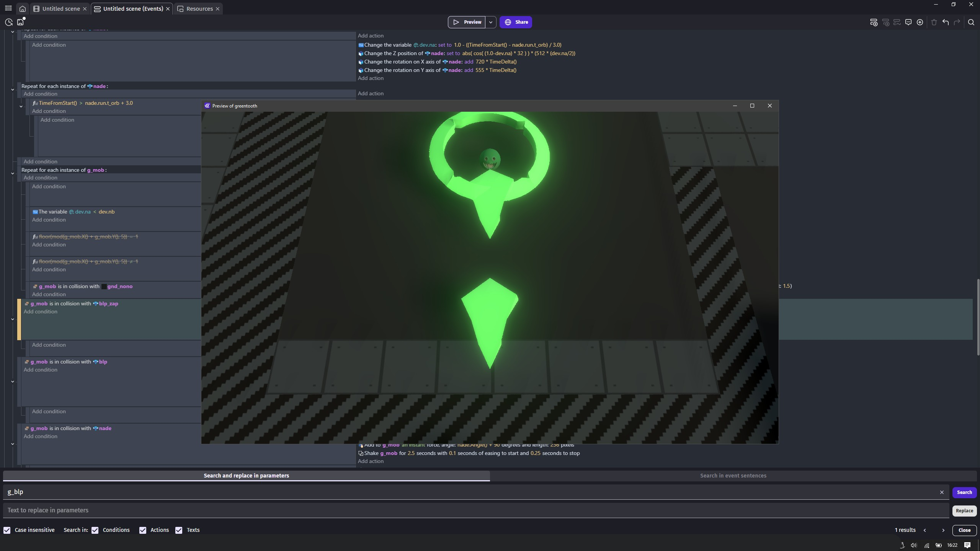
Task: Collapse the g_mob collision with blp_zap event
Action: pos(13,319)
